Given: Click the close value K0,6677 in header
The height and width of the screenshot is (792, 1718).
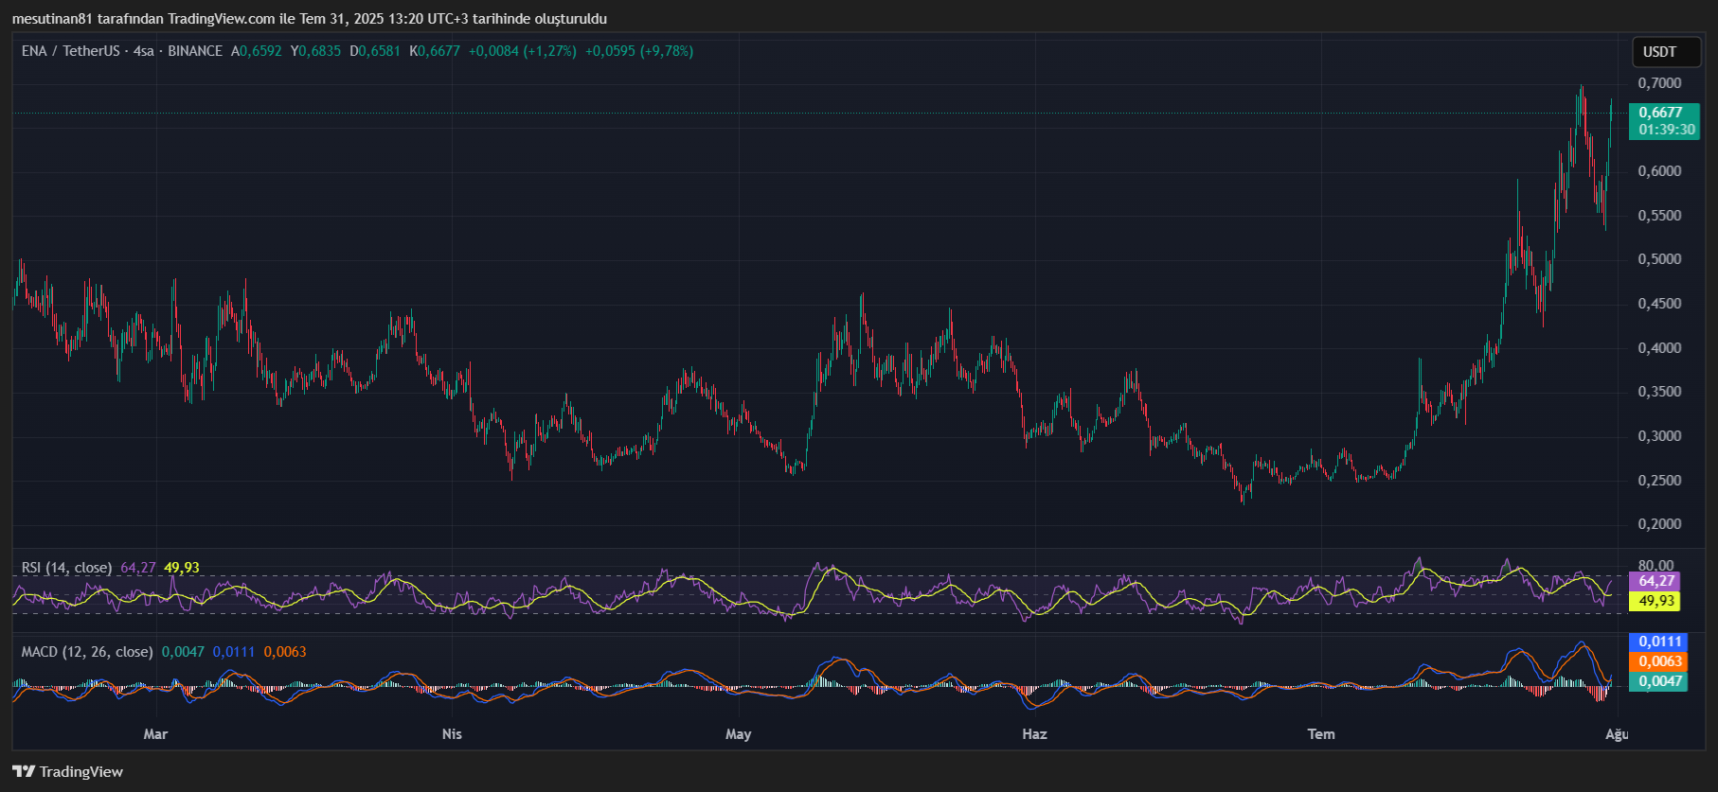Looking at the screenshot, I should point(435,51).
